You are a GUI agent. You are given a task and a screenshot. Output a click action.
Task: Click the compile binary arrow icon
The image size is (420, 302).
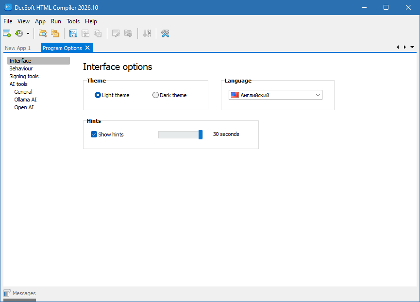point(147,33)
